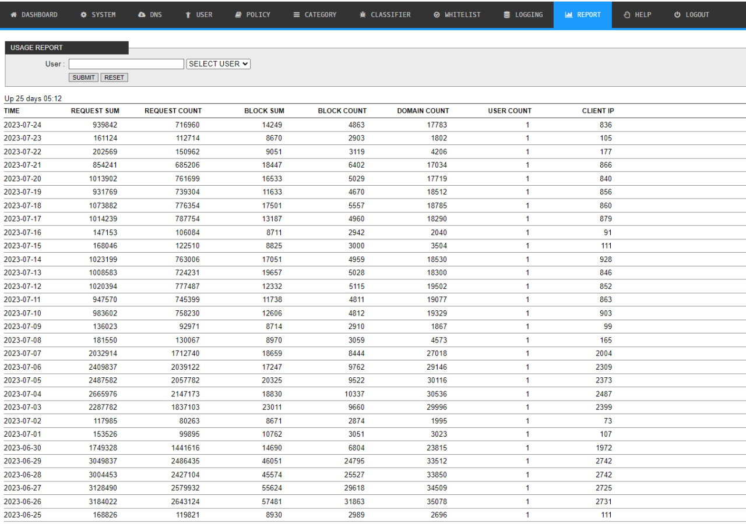Screen dimensions: 746x524
Task: Click request sum value 2032914
Action: click(103, 353)
